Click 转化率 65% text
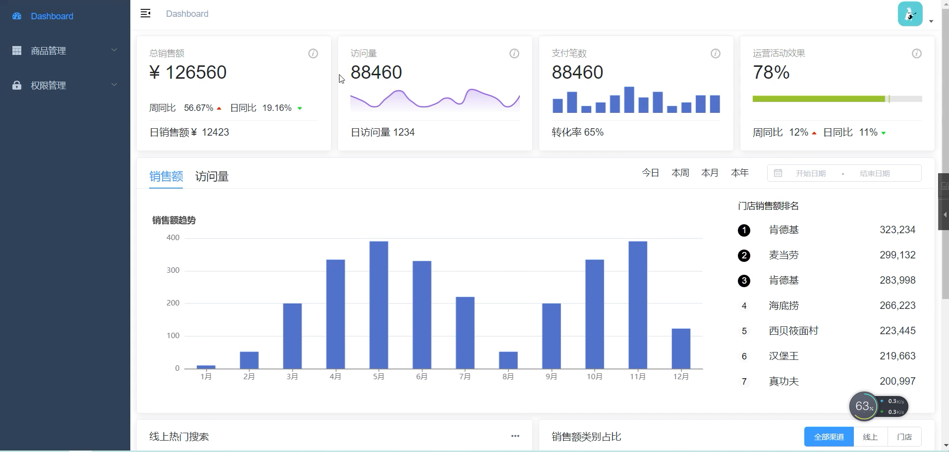Screen dimensions: 949x452 [x=578, y=132]
